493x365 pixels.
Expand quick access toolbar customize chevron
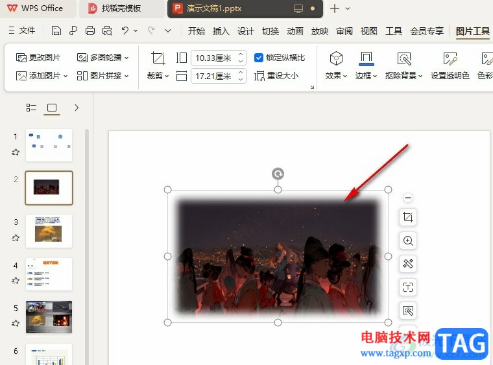(x=168, y=30)
